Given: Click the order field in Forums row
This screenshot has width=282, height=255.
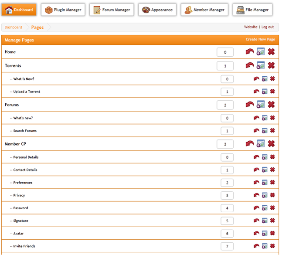Looking at the screenshot, I should coord(225,105).
